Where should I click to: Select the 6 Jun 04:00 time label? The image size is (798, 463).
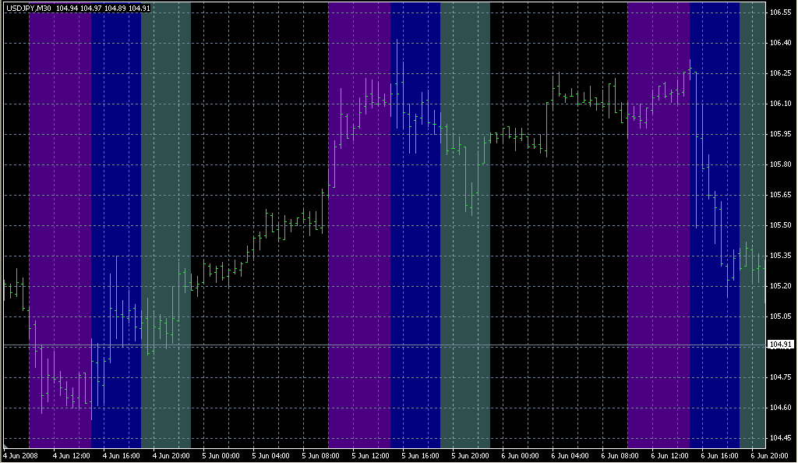pyautogui.click(x=570, y=455)
